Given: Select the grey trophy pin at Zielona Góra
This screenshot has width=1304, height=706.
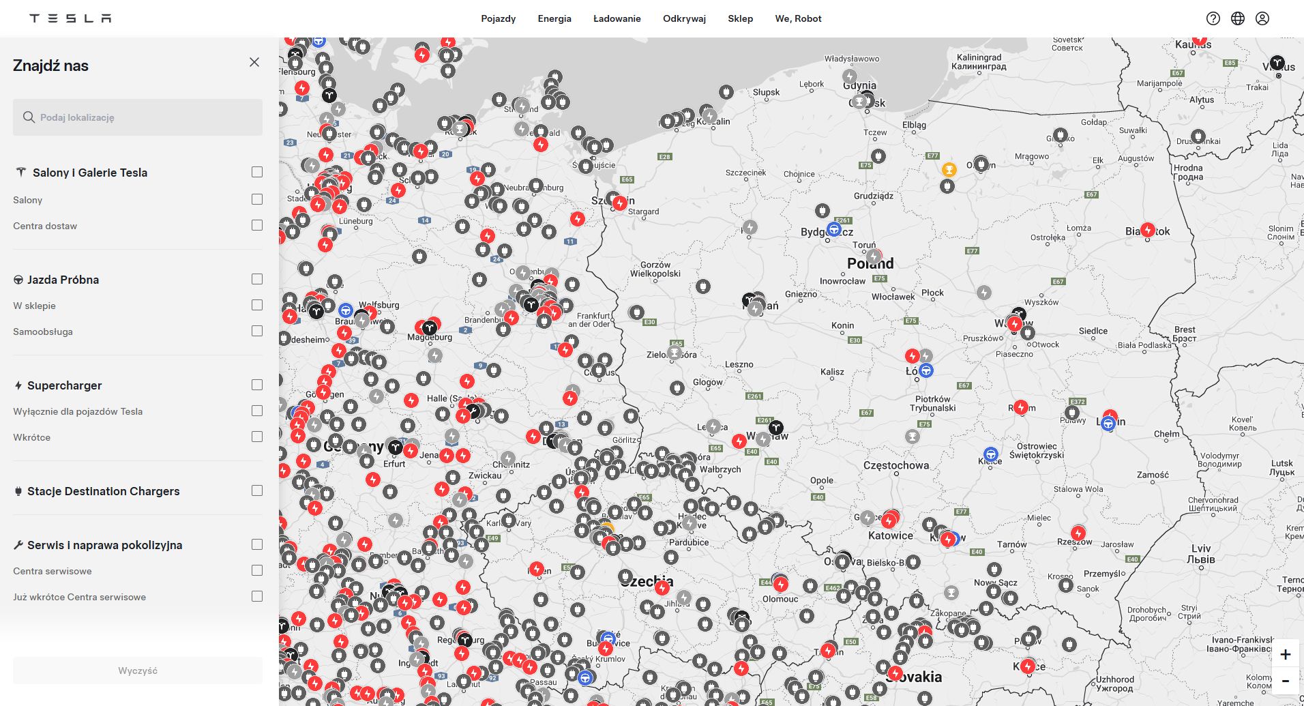Looking at the screenshot, I should click(675, 353).
